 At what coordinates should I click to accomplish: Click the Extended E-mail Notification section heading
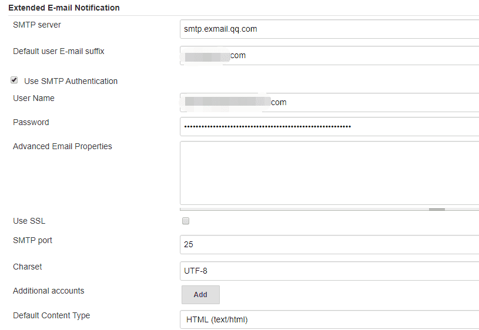pos(64,8)
